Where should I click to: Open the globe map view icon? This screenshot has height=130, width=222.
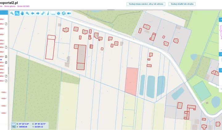64,13
